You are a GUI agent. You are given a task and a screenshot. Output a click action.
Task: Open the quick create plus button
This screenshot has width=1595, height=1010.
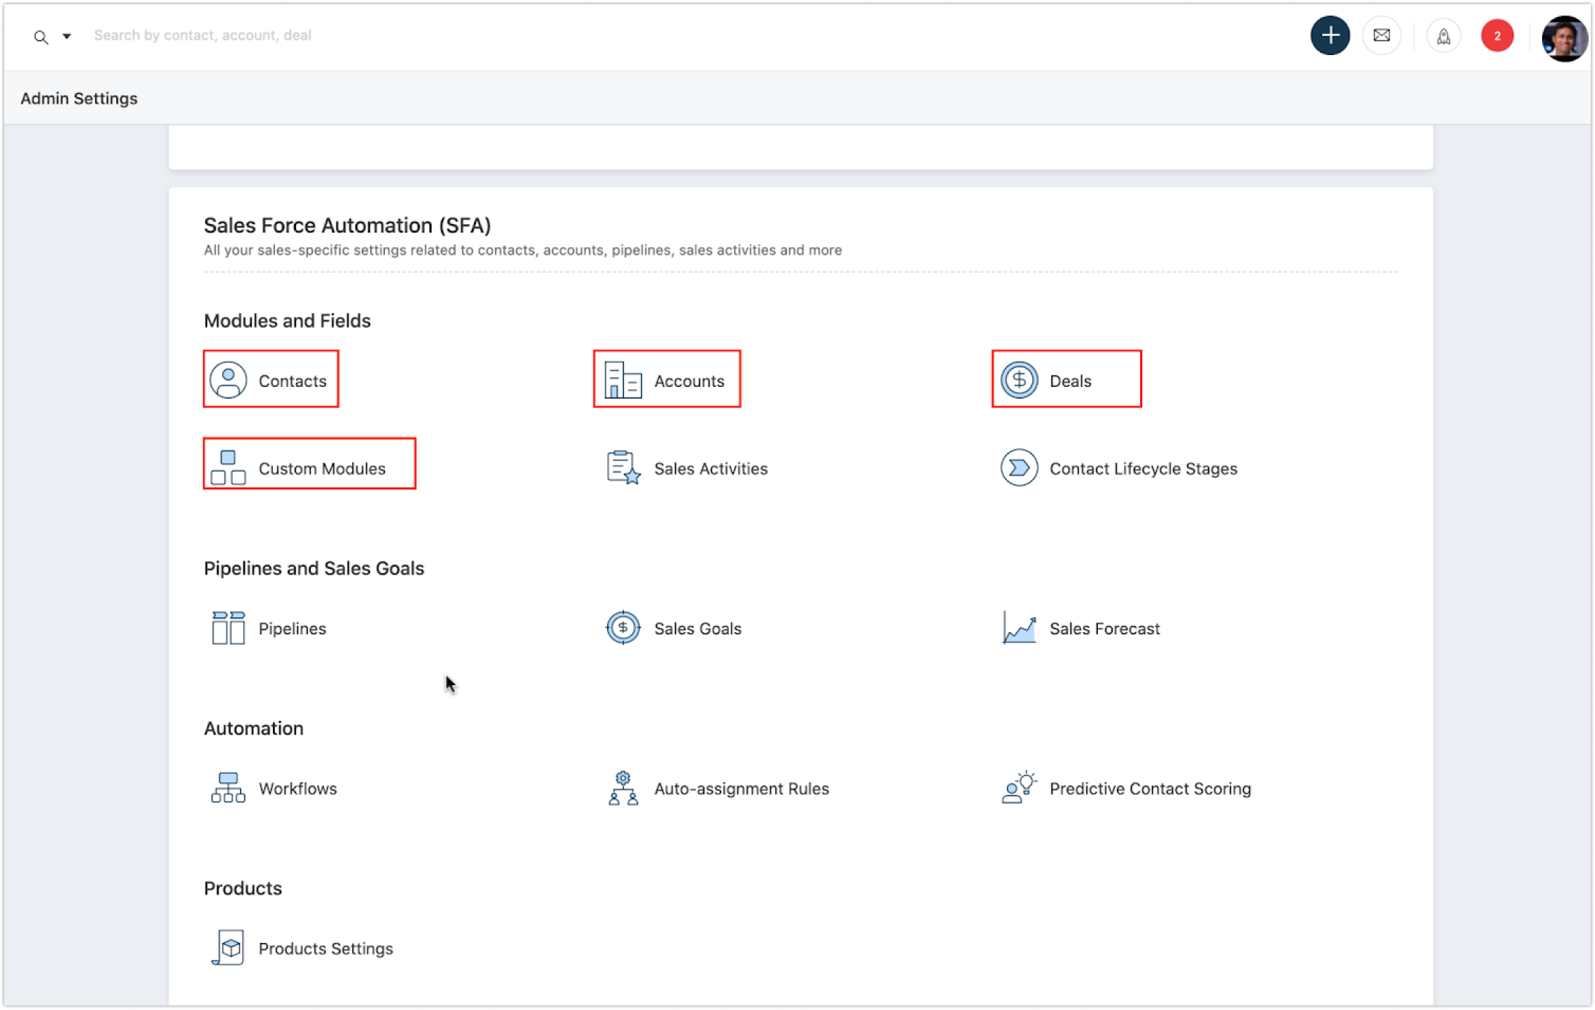pos(1330,35)
